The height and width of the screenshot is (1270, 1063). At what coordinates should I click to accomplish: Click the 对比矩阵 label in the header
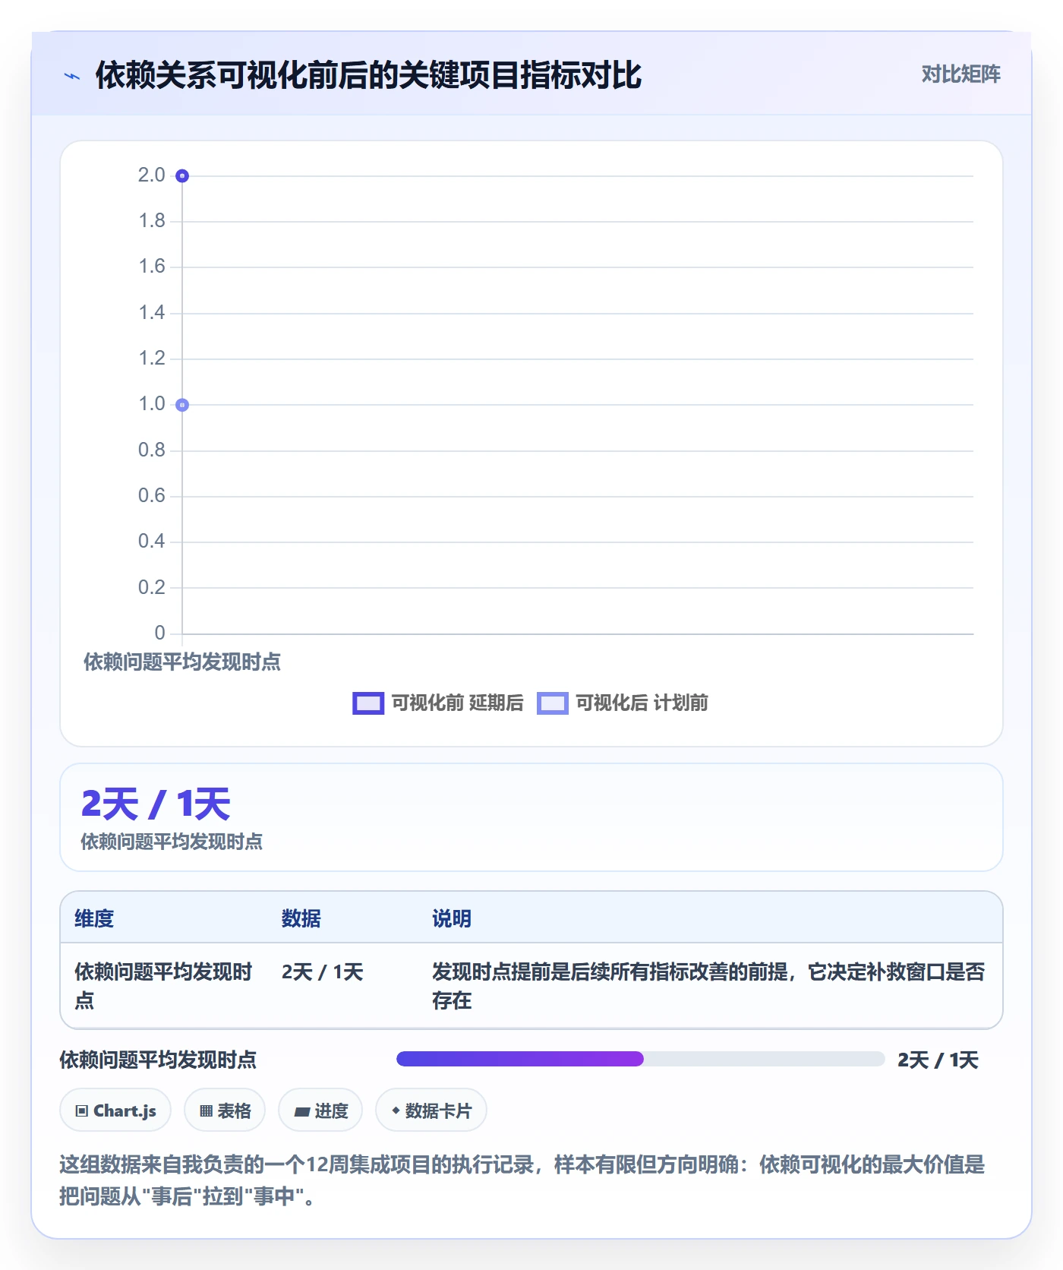961,74
